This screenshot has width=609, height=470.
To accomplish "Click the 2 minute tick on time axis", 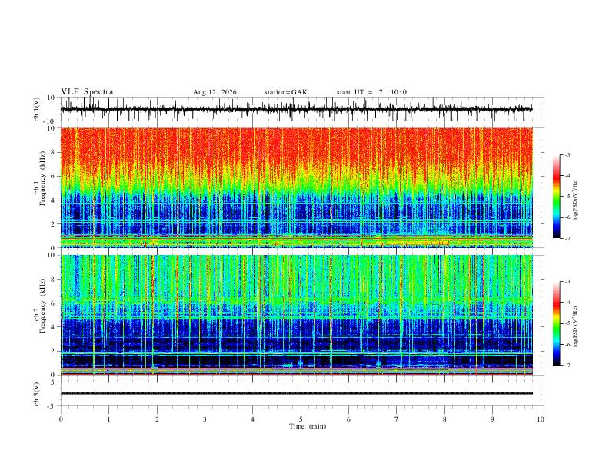I will [x=157, y=419].
